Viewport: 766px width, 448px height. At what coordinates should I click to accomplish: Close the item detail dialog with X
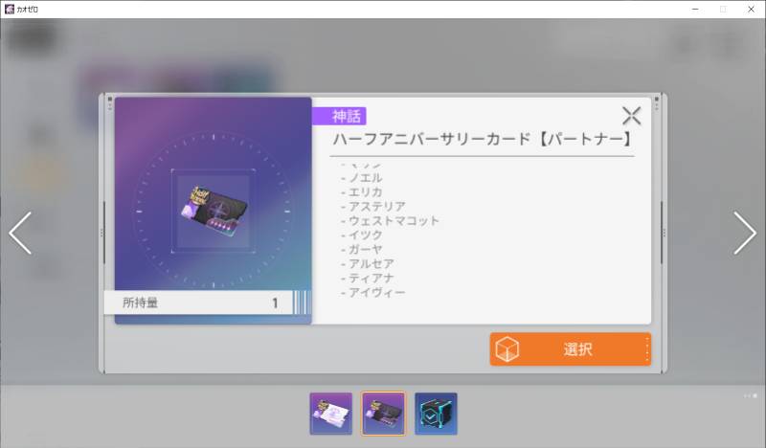coord(631,116)
